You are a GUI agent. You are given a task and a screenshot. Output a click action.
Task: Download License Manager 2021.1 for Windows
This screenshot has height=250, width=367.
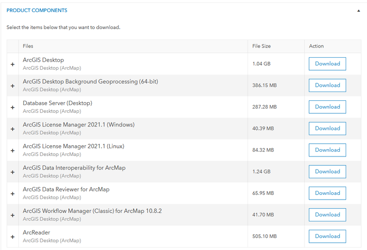[327, 128]
